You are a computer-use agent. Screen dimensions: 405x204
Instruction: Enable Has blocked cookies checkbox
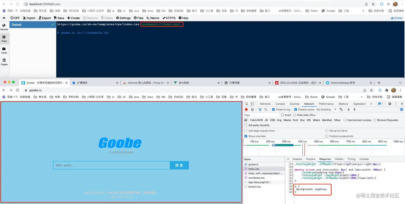coord(345,120)
